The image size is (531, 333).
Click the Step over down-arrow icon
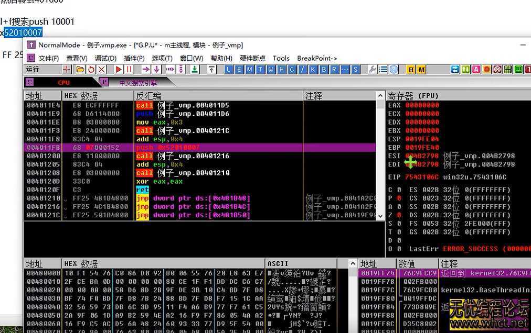click(156, 70)
